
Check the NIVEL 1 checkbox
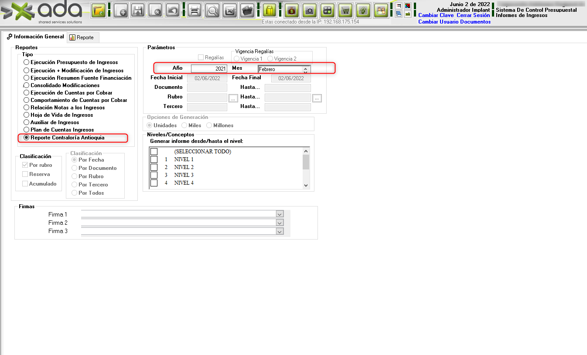154,159
